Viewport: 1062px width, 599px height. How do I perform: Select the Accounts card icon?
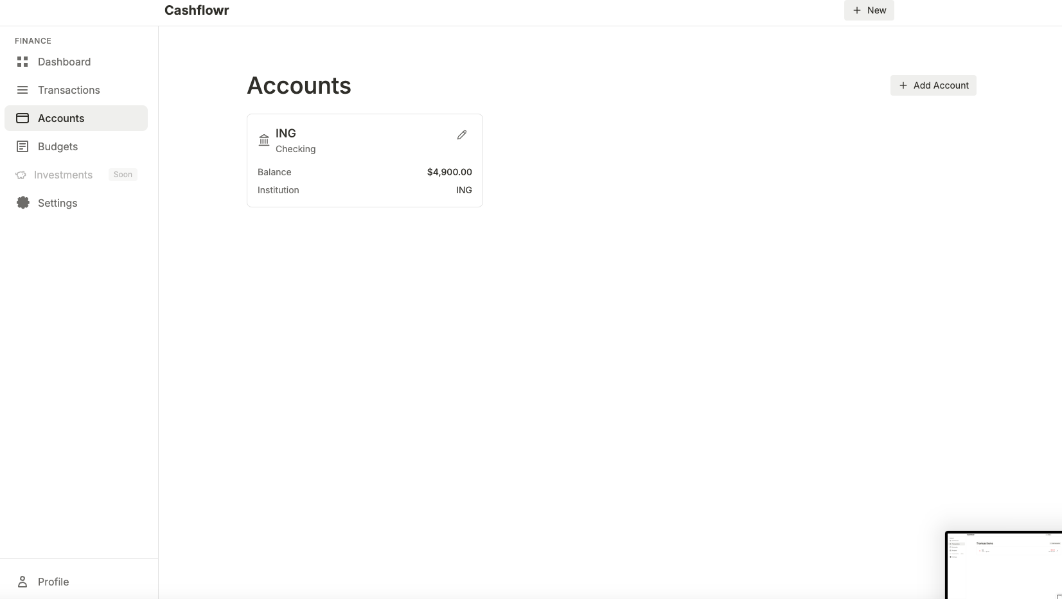(22, 118)
